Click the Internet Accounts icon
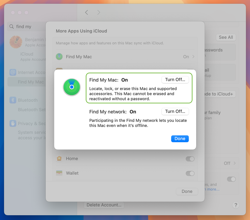Screen dimensions: 250x220 13,72
